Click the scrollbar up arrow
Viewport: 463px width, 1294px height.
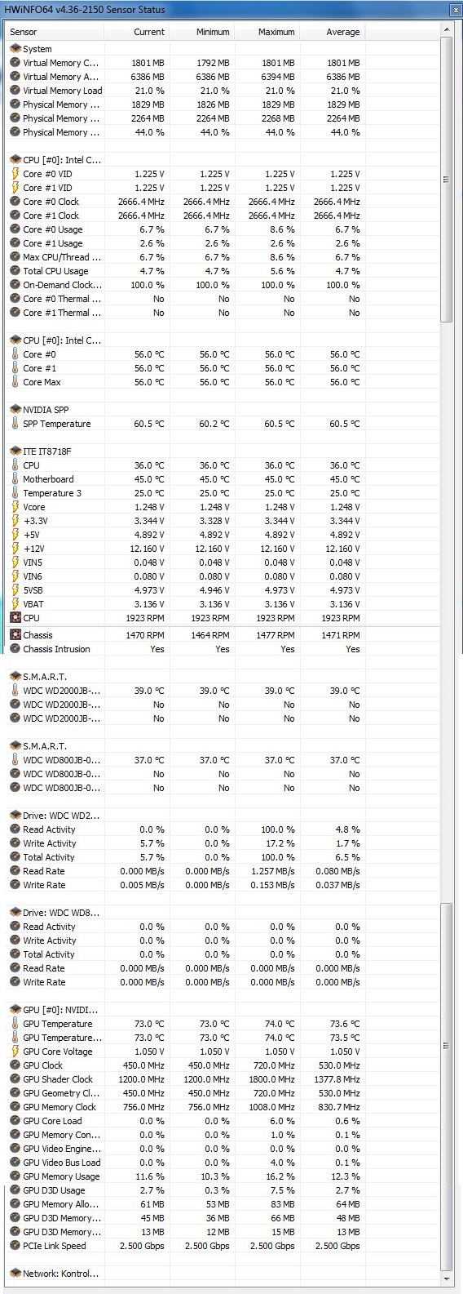[x=446, y=30]
